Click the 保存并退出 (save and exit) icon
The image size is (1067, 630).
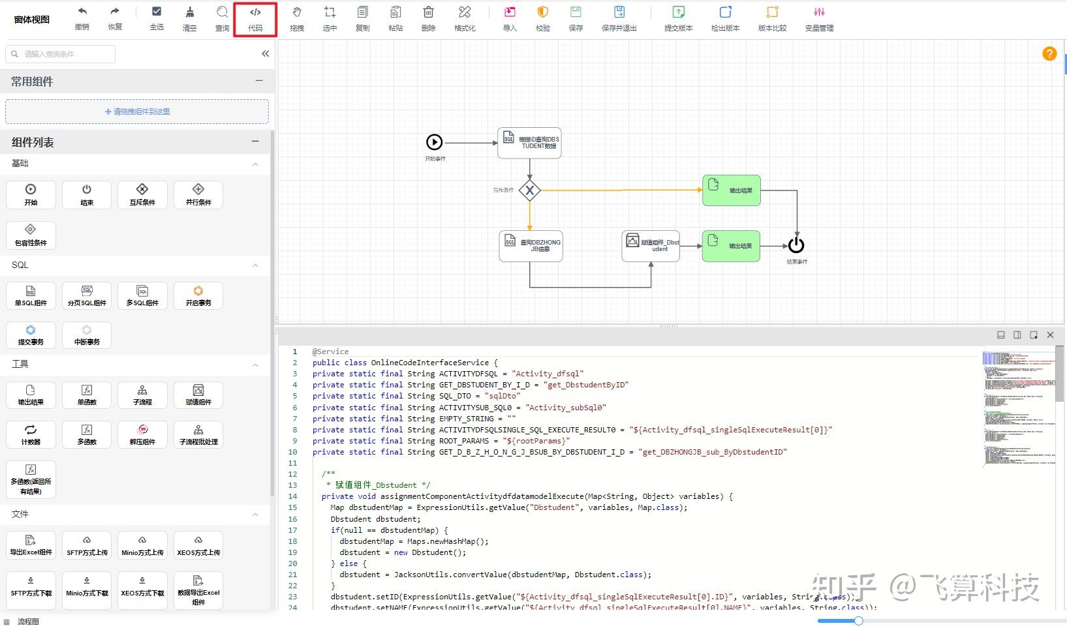[619, 12]
